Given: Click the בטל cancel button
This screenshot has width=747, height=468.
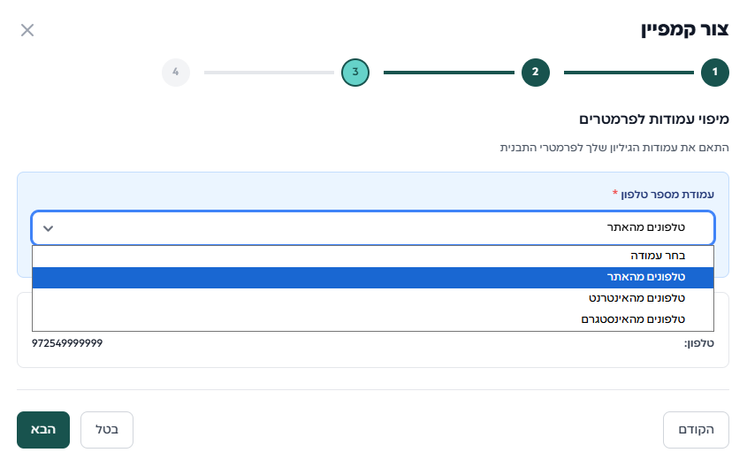Looking at the screenshot, I should pyautogui.click(x=107, y=430).
